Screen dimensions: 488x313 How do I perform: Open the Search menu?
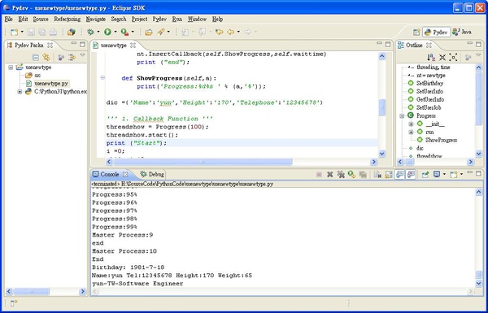[119, 19]
